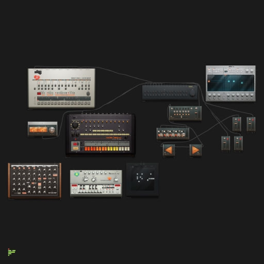Toggle red button on the lower-left volume pedal
The width and height of the screenshot is (264, 264).
227,139
